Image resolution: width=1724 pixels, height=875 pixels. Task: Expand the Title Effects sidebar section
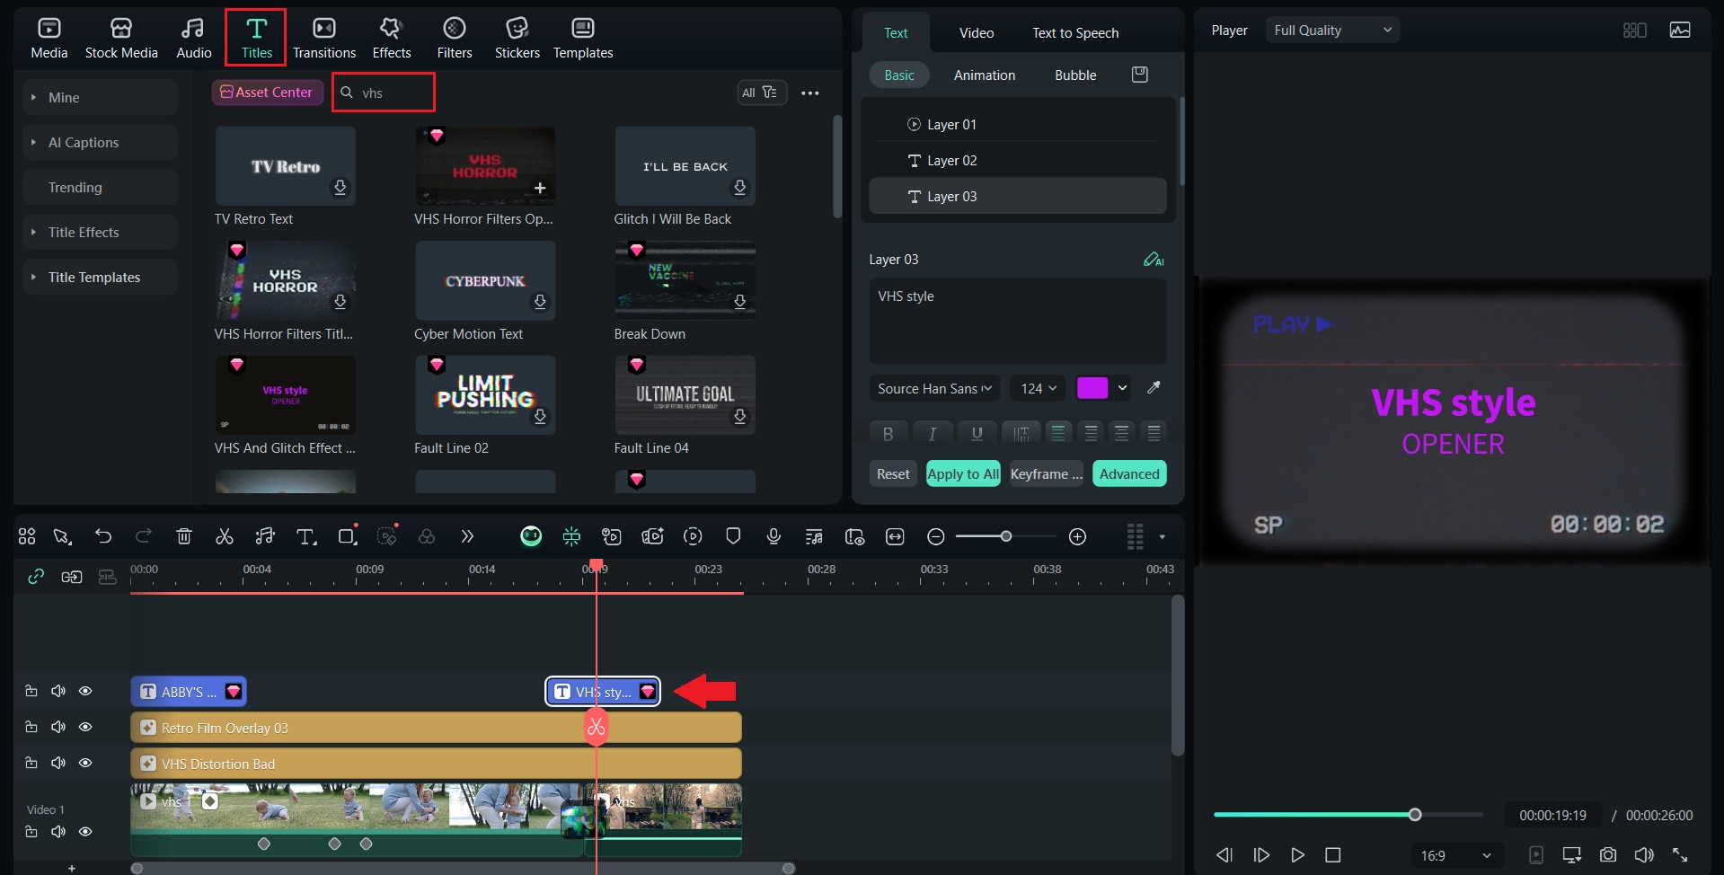(x=85, y=232)
